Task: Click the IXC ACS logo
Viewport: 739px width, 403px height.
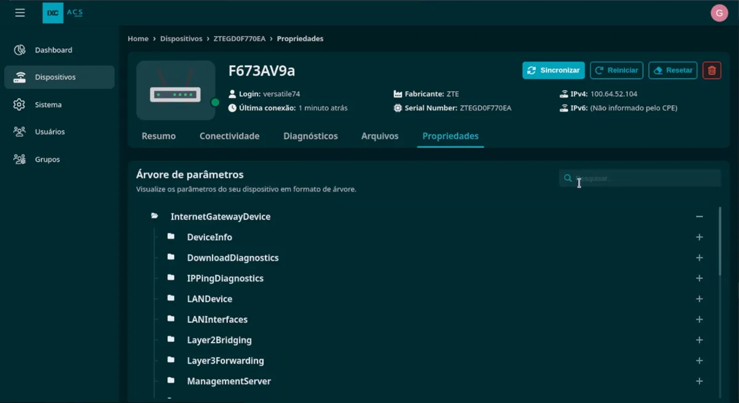Action: click(x=63, y=13)
